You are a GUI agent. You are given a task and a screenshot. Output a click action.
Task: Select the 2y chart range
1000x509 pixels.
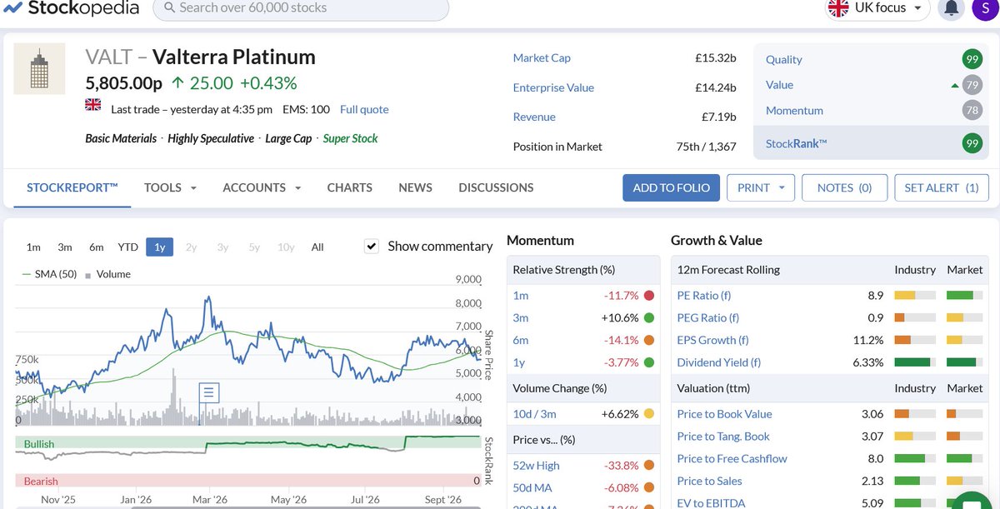click(x=192, y=247)
